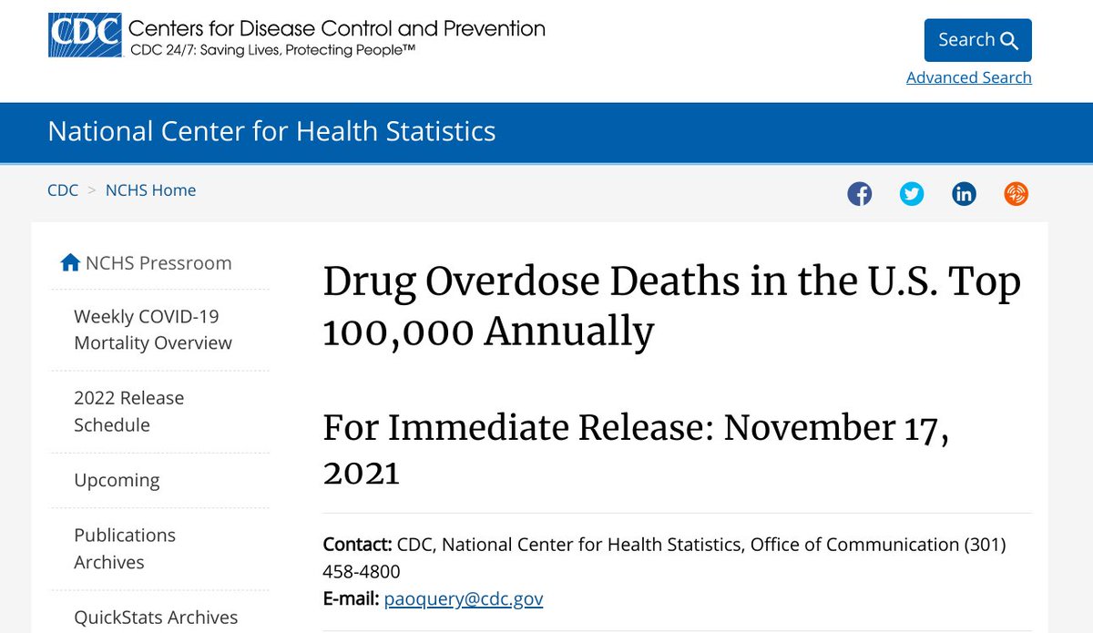The width and height of the screenshot is (1093, 633).
Task: Share page on Twitter icon
Action: (x=912, y=193)
